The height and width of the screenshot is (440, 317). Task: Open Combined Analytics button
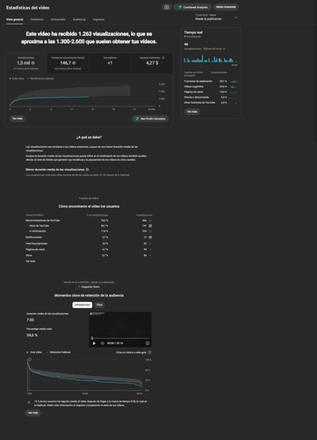click(x=192, y=7)
